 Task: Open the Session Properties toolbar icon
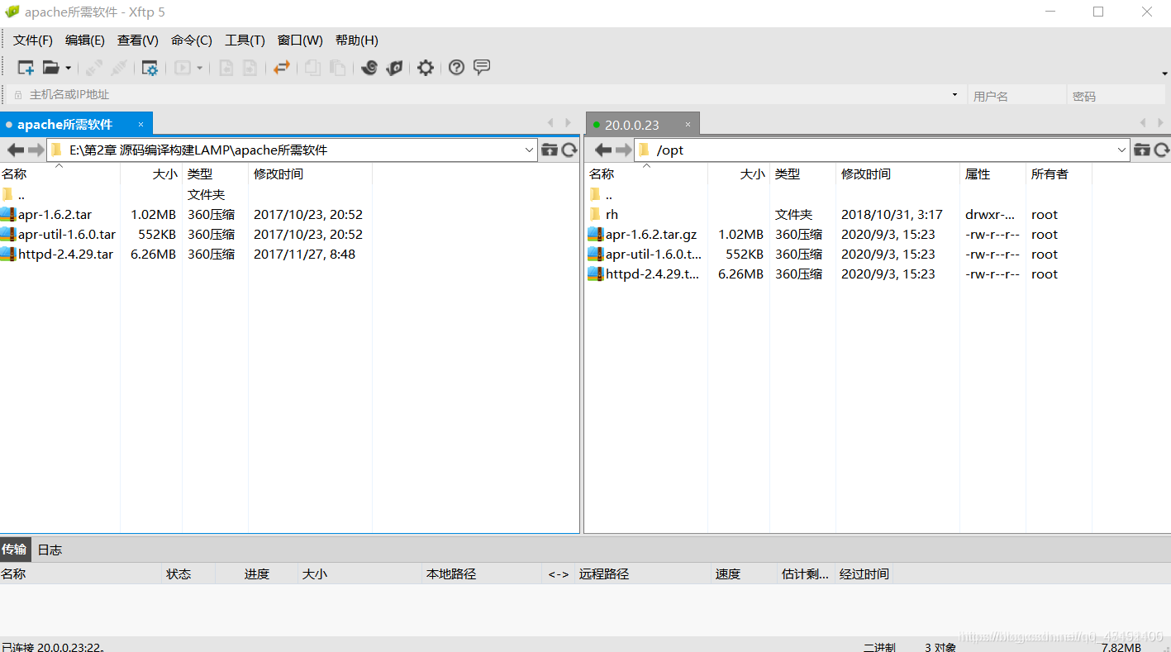150,68
